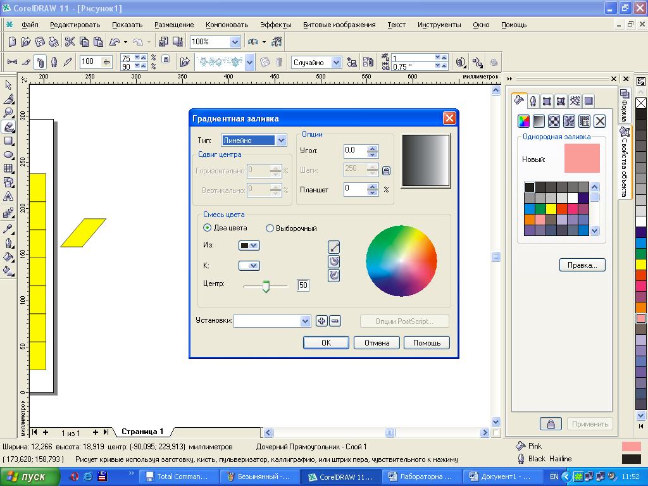Select the Graph Paper tool
This screenshot has height=486, width=648.
click(x=8, y=168)
